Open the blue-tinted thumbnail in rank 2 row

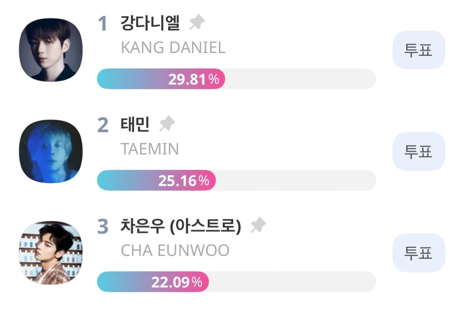click(x=51, y=151)
